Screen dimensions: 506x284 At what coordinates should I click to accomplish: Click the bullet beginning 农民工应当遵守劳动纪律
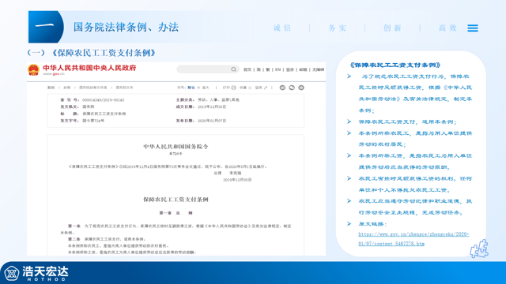[415, 207]
